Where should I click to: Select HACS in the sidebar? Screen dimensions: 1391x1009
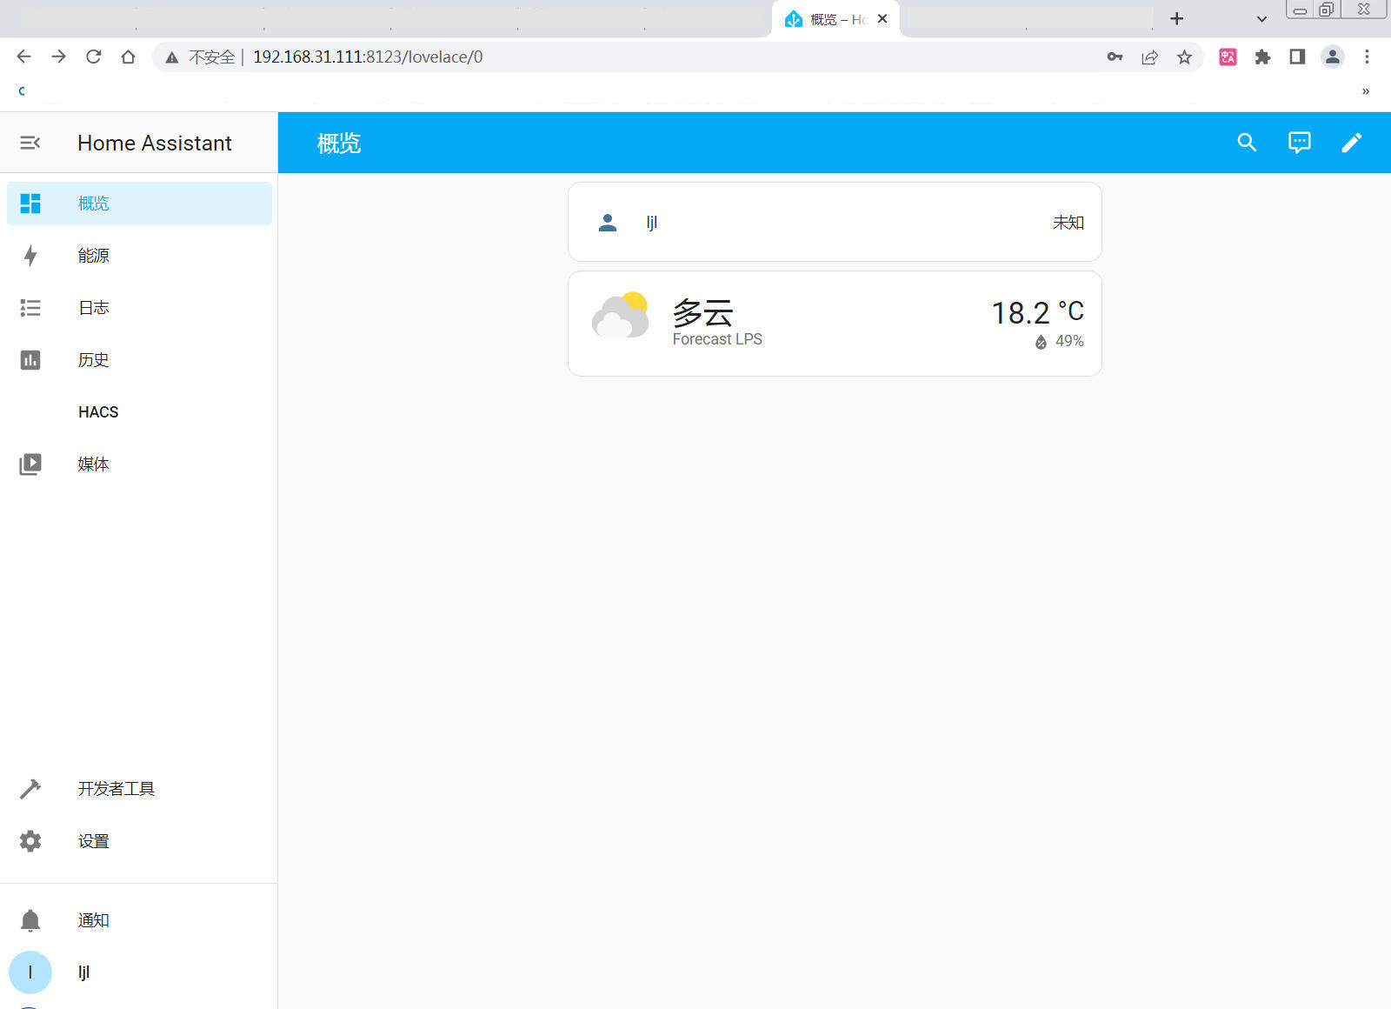click(x=139, y=412)
